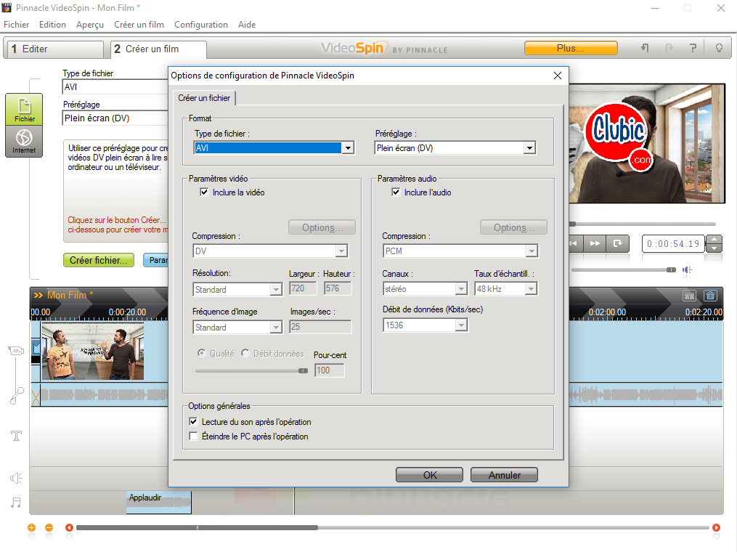Viewport: 737px width, 552px height.
Task: Click the Largeur 720 field
Action: [x=303, y=288]
